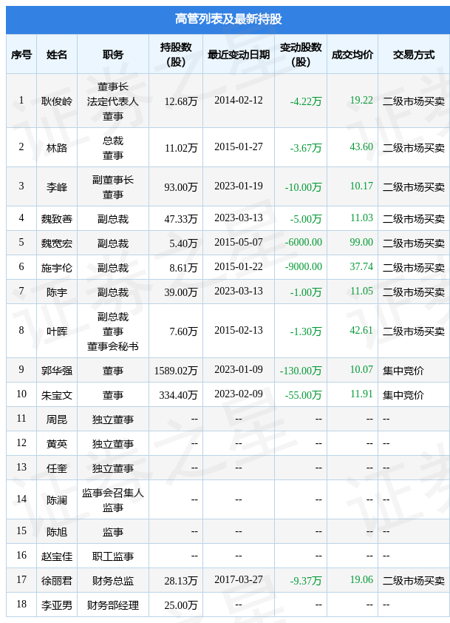
Task: Click the date 2023-02-09
Action: point(239,394)
